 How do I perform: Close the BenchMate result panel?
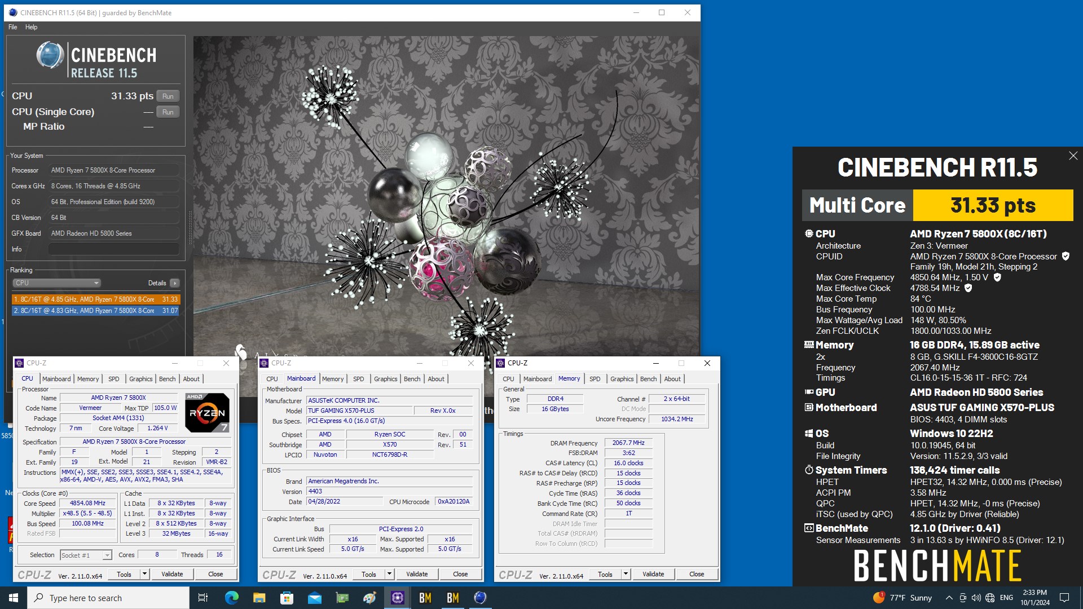1073,156
